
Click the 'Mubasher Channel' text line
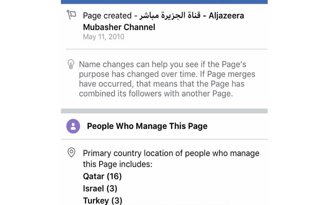(119, 27)
